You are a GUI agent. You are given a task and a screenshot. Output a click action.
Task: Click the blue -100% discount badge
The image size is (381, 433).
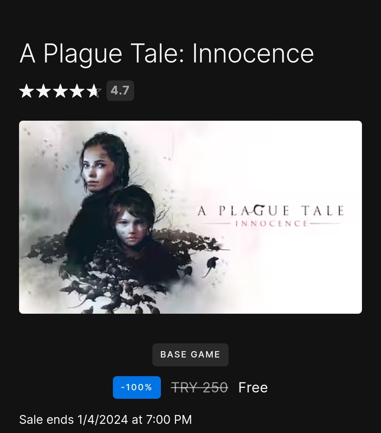(137, 387)
